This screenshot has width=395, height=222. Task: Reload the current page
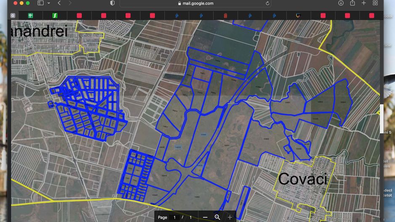pos(267,3)
